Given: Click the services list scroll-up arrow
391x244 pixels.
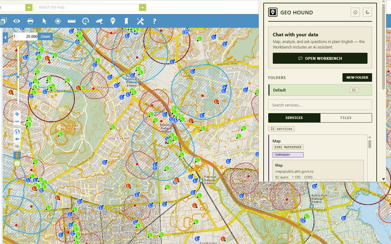Looking at the screenshot, I should 370,137.
